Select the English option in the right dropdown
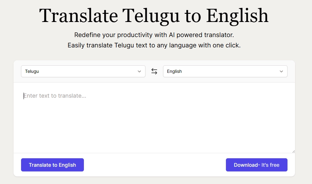 (x=225, y=71)
